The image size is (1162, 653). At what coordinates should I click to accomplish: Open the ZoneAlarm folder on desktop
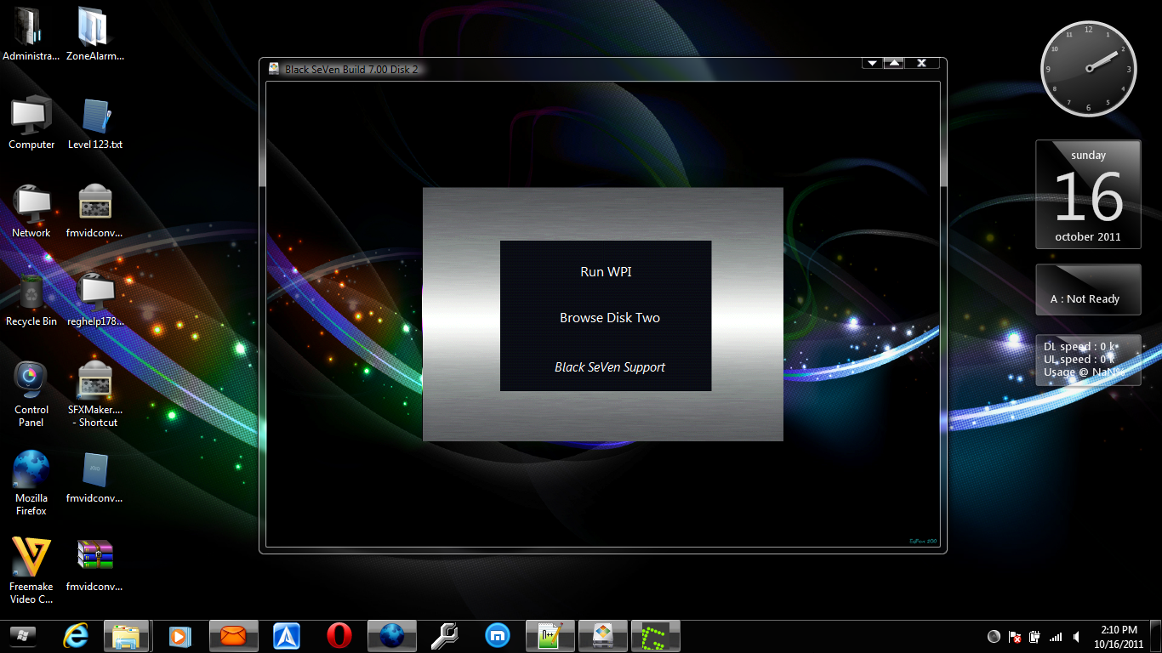tap(94, 35)
